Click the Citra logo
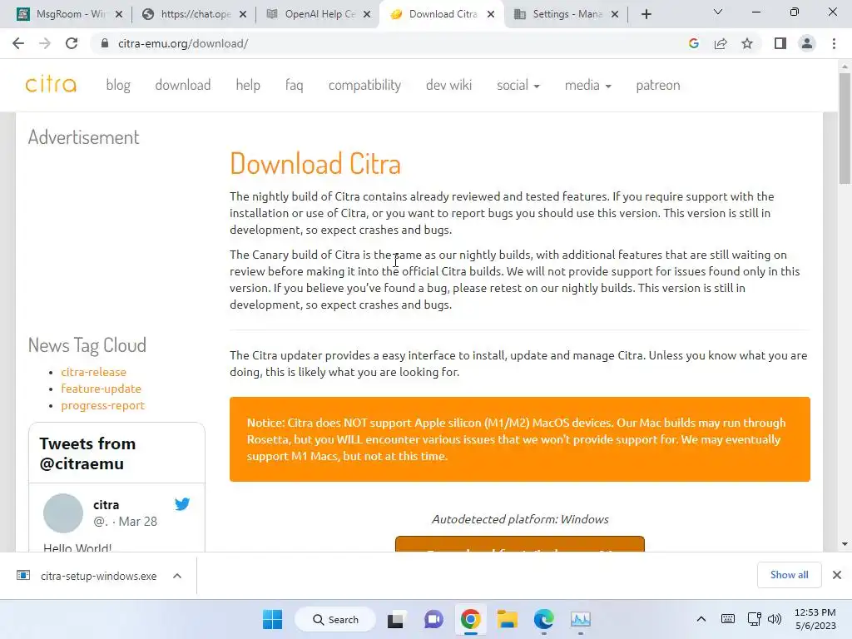 [x=51, y=85]
